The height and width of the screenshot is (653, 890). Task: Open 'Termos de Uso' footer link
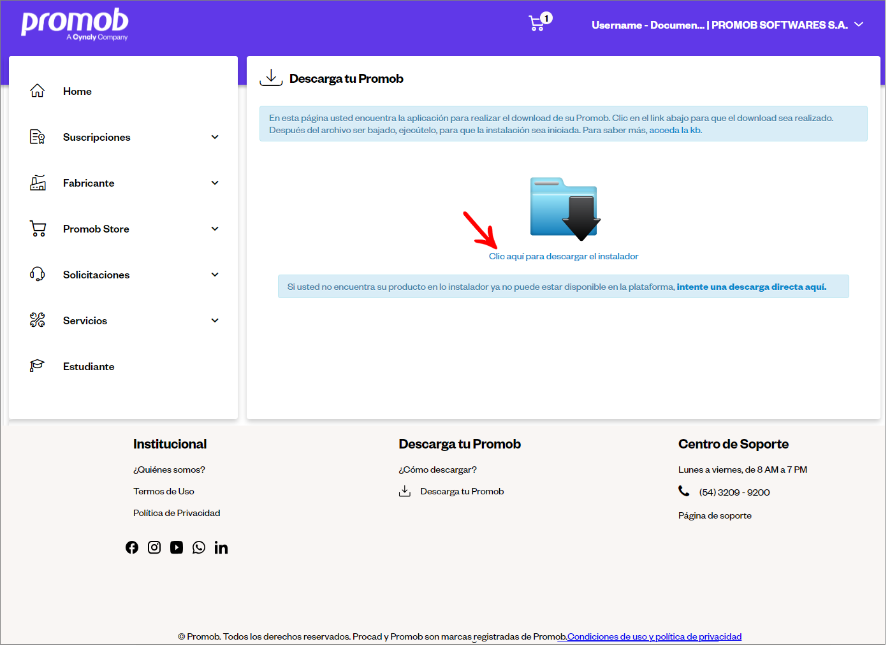pyautogui.click(x=164, y=492)
